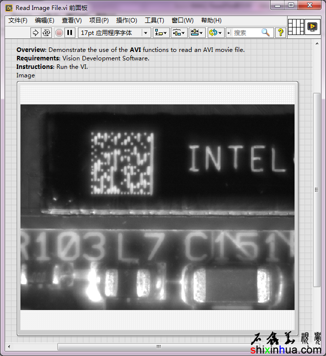This screenshot has width=326, height=356.
Task: Open the 文件(F) menu
Action: (17, 20)
